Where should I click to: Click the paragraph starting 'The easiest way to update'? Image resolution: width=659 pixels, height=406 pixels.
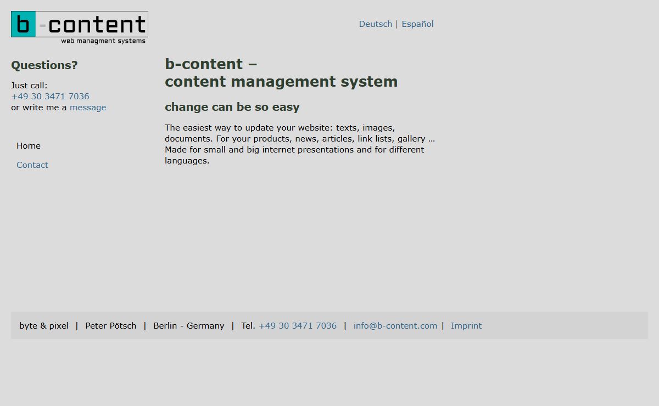300,144
